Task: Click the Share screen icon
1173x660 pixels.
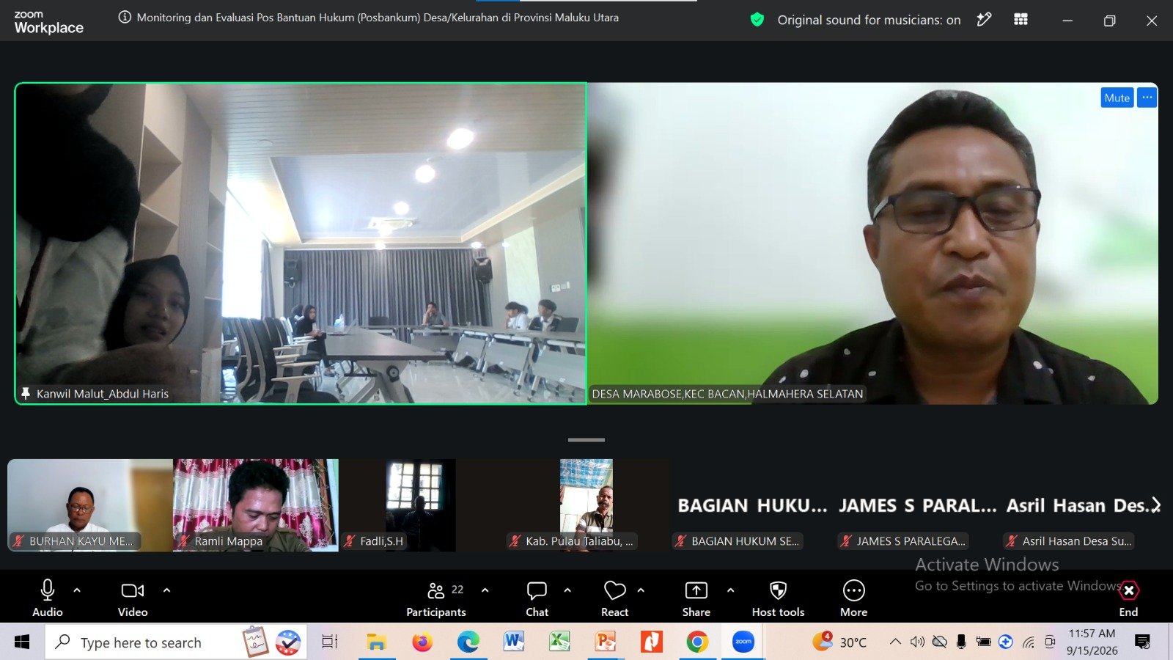Action: pos(696,598)
